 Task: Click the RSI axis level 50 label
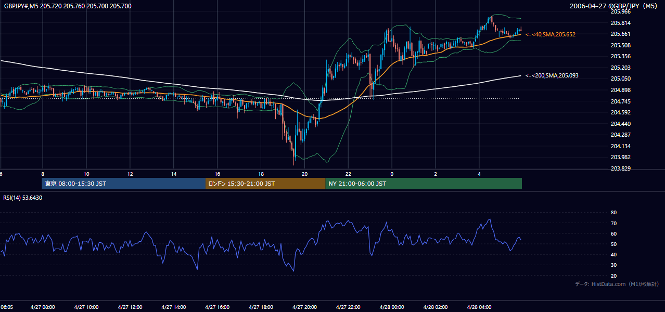point(614,244)
